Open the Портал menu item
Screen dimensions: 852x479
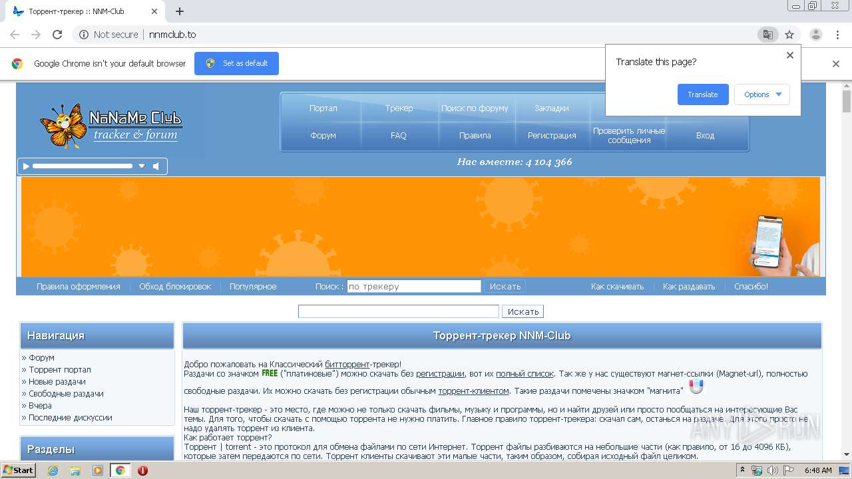[323, 108]
